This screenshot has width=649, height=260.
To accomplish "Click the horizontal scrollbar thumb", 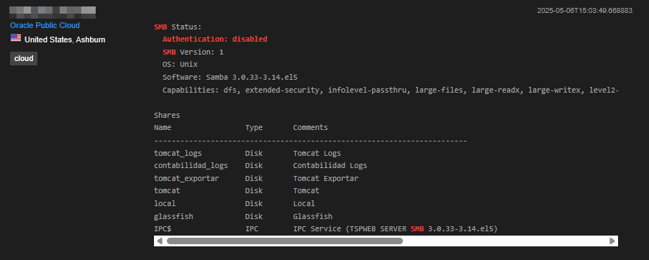I will coord(285,241).
